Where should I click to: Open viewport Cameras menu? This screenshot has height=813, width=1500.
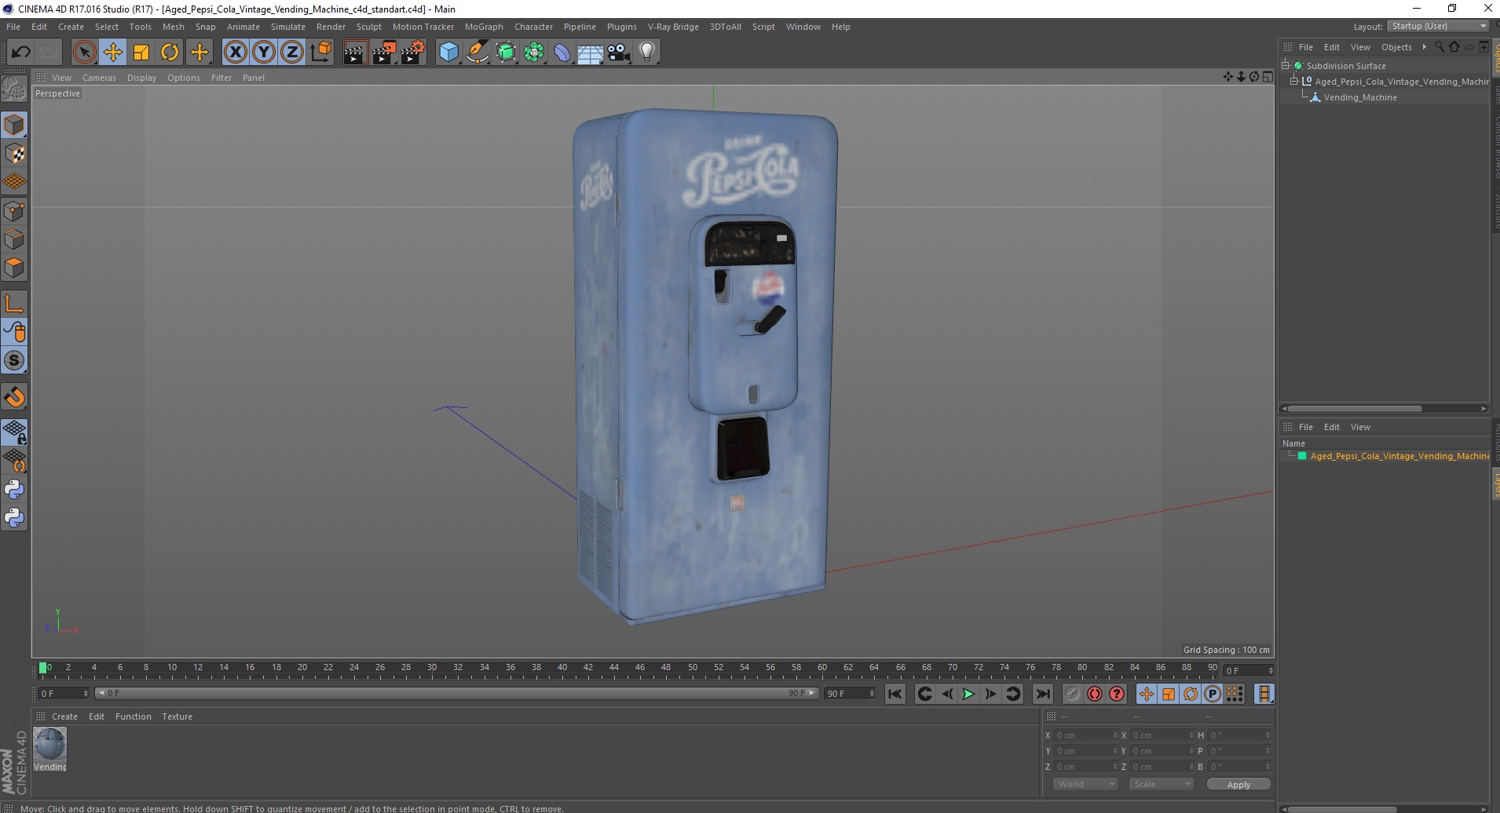pos(99,78)
